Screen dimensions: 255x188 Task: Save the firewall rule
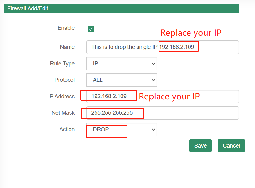pos(200,146)
